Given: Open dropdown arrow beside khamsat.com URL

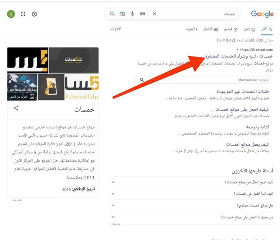Looking at the screenshot, I should (x=238, y=49).
